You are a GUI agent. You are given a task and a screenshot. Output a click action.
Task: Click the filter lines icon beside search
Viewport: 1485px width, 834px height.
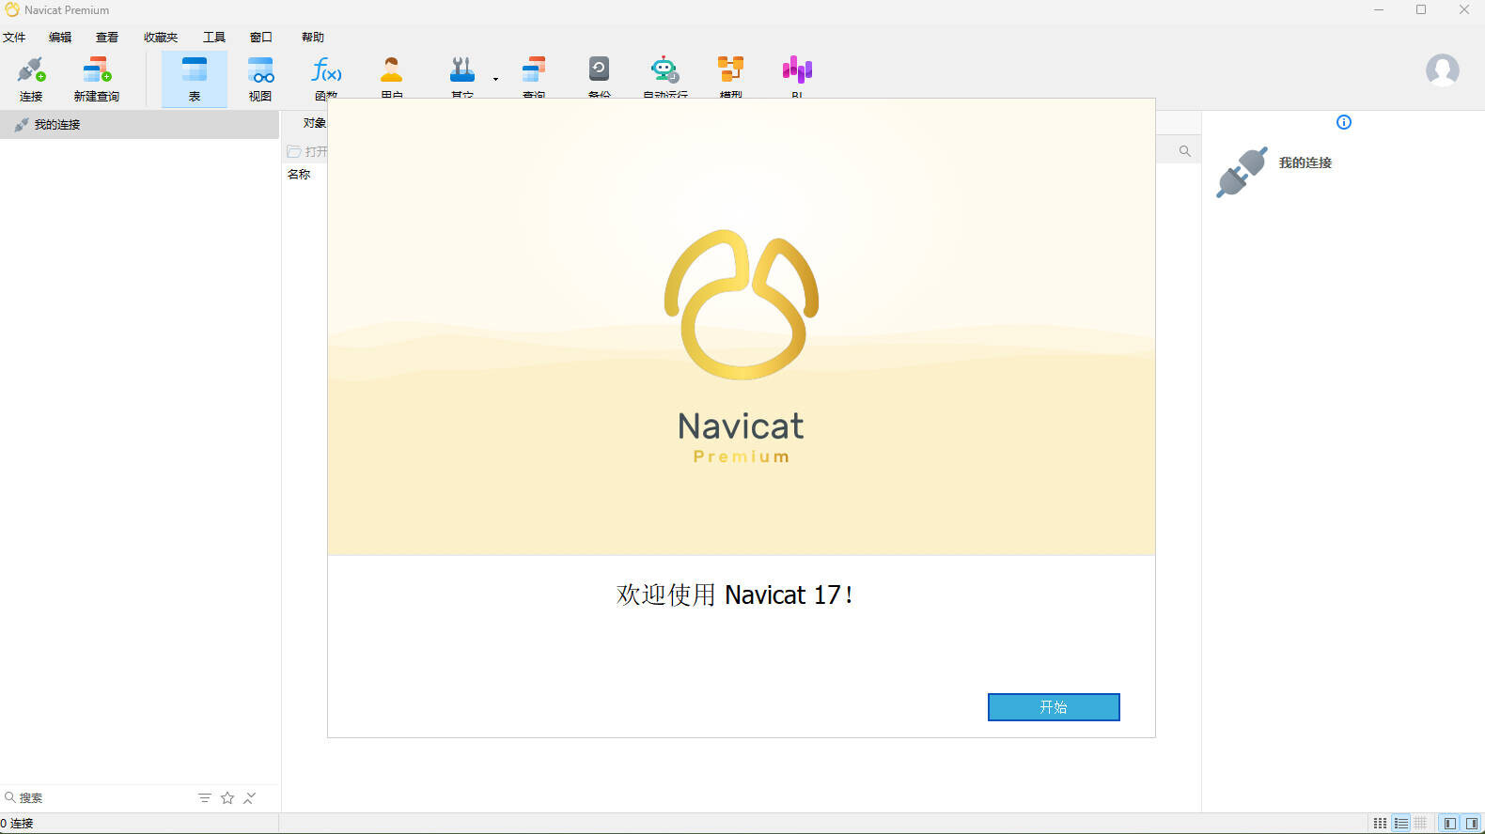coord(205,798)
